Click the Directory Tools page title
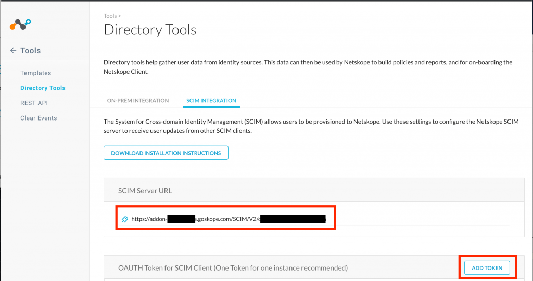This screenshot has width=533, height=281. (x=150, y=30)
